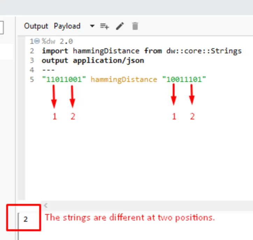
Task: Click the output application/json line
Action: pyautogui.click(x=93, y=61)
